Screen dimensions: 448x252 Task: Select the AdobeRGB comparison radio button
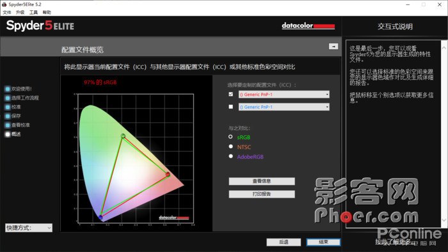[x=230, y=156]
